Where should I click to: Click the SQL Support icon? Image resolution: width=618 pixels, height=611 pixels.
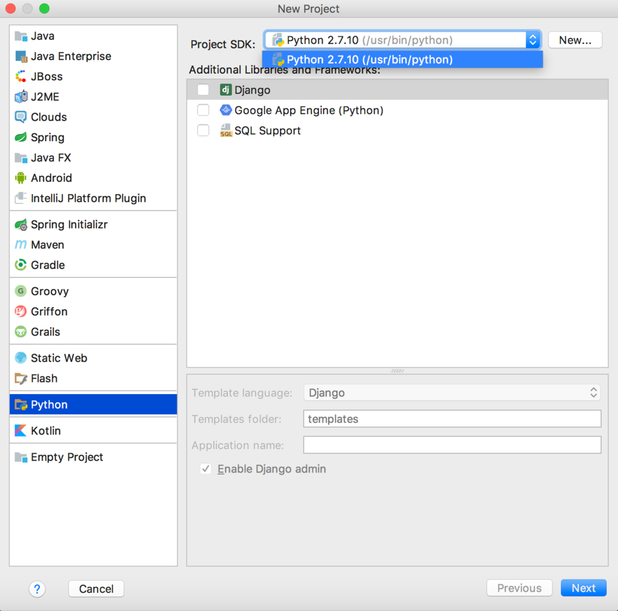(x=226, y=131)
